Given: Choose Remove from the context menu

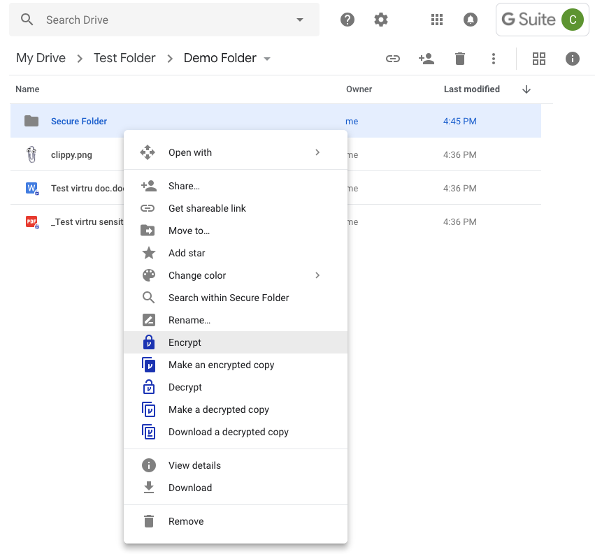Looking at the screenshot, I should (x=235, y=521).
